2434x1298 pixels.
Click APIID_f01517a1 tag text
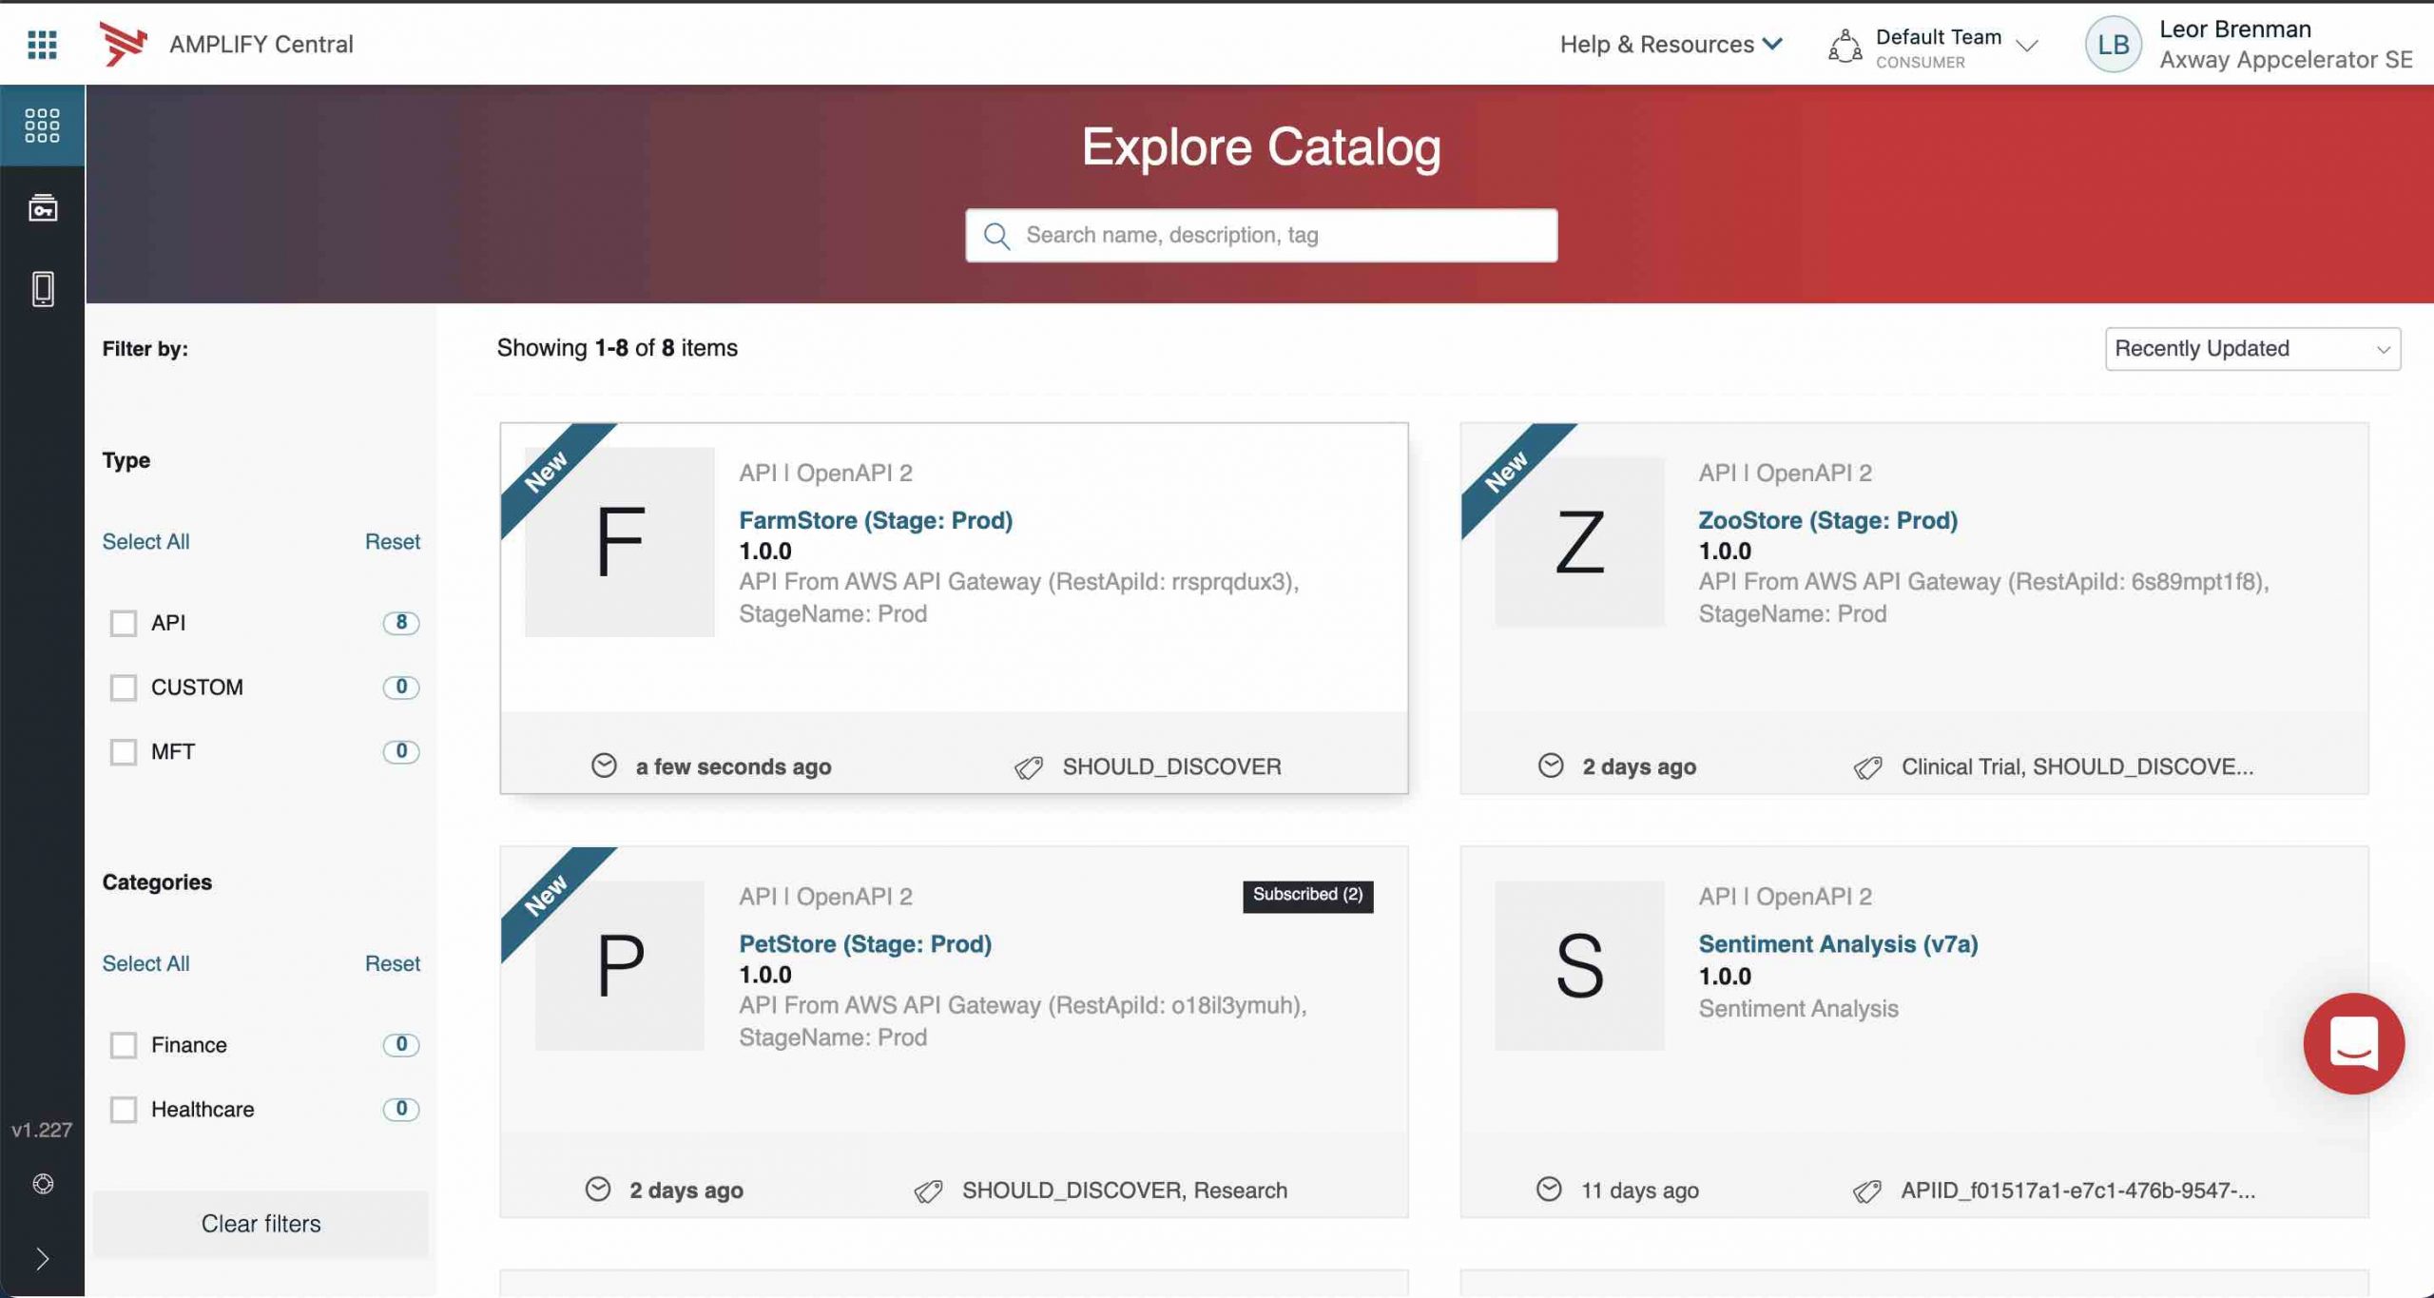[x=2077, y=1191]
